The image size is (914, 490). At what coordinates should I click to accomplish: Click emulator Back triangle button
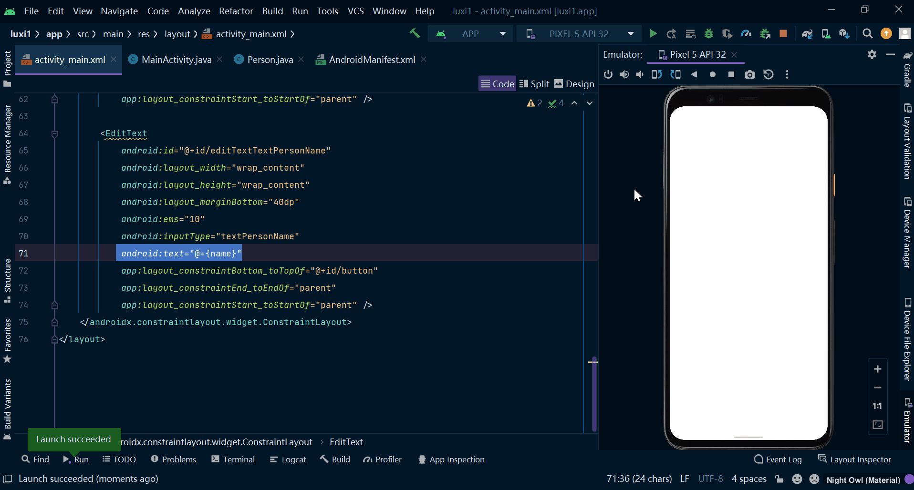[694, 74]
